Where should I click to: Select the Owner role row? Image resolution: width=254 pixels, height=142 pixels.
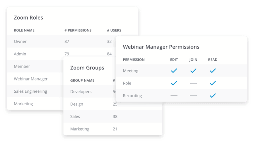pyautogui.click(x=62, y=41)
